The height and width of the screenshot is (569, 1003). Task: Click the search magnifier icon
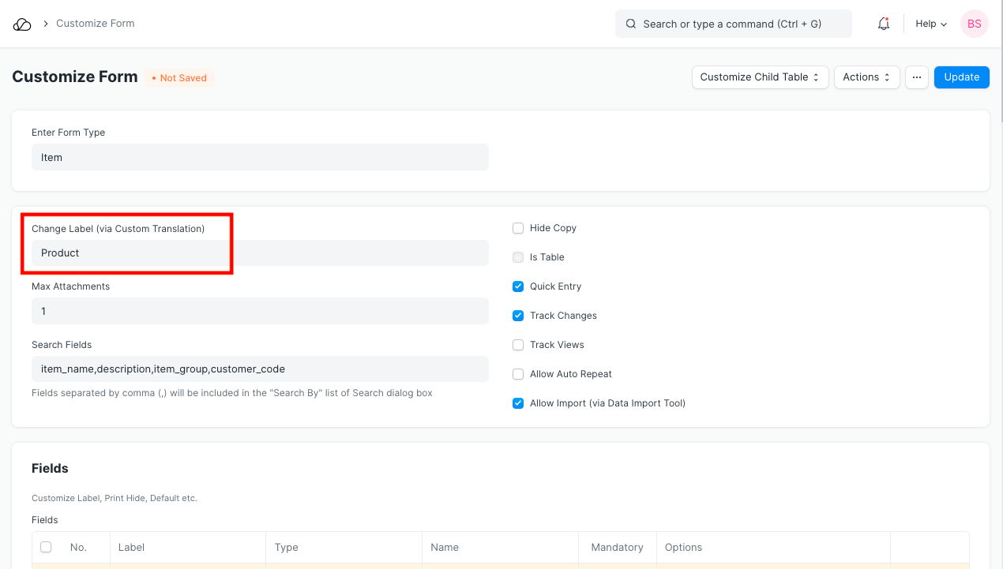click(631, 24)
